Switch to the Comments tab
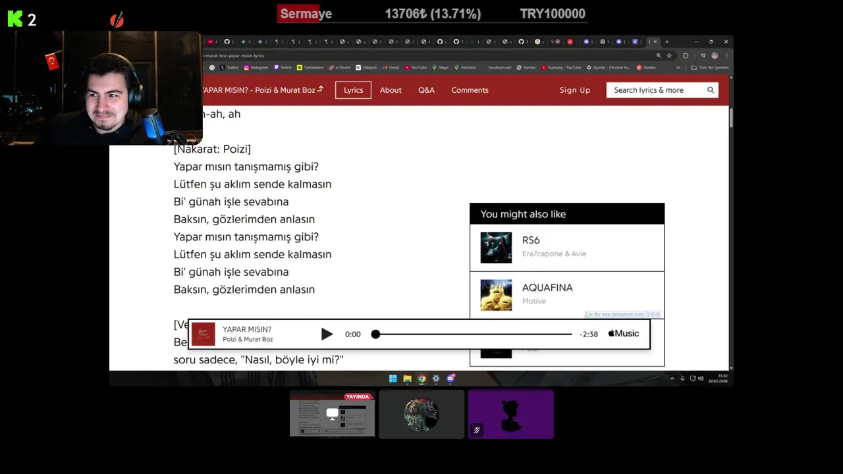 coord(470,90)
